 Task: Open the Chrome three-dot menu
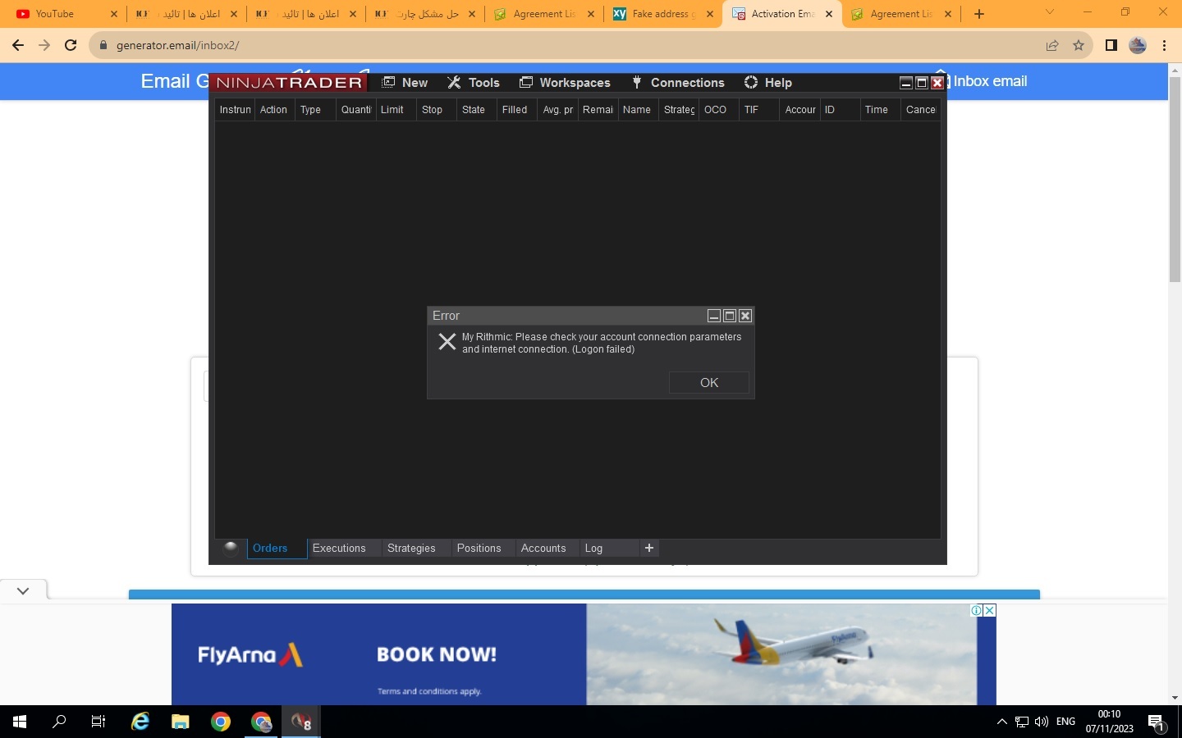(x=1165, y=46)
